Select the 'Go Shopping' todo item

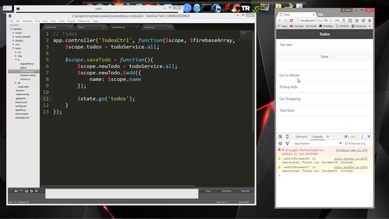[x=325, y=99]
